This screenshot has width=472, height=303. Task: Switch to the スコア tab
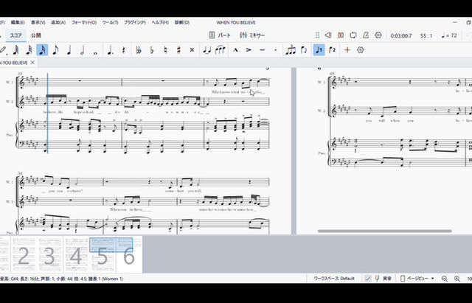(x=15, y=35)
